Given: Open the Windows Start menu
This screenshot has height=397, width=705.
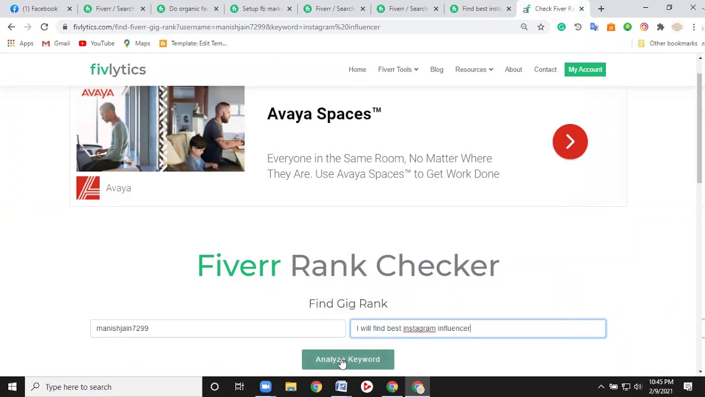Looking at the screenshot, I should point(12,387).
